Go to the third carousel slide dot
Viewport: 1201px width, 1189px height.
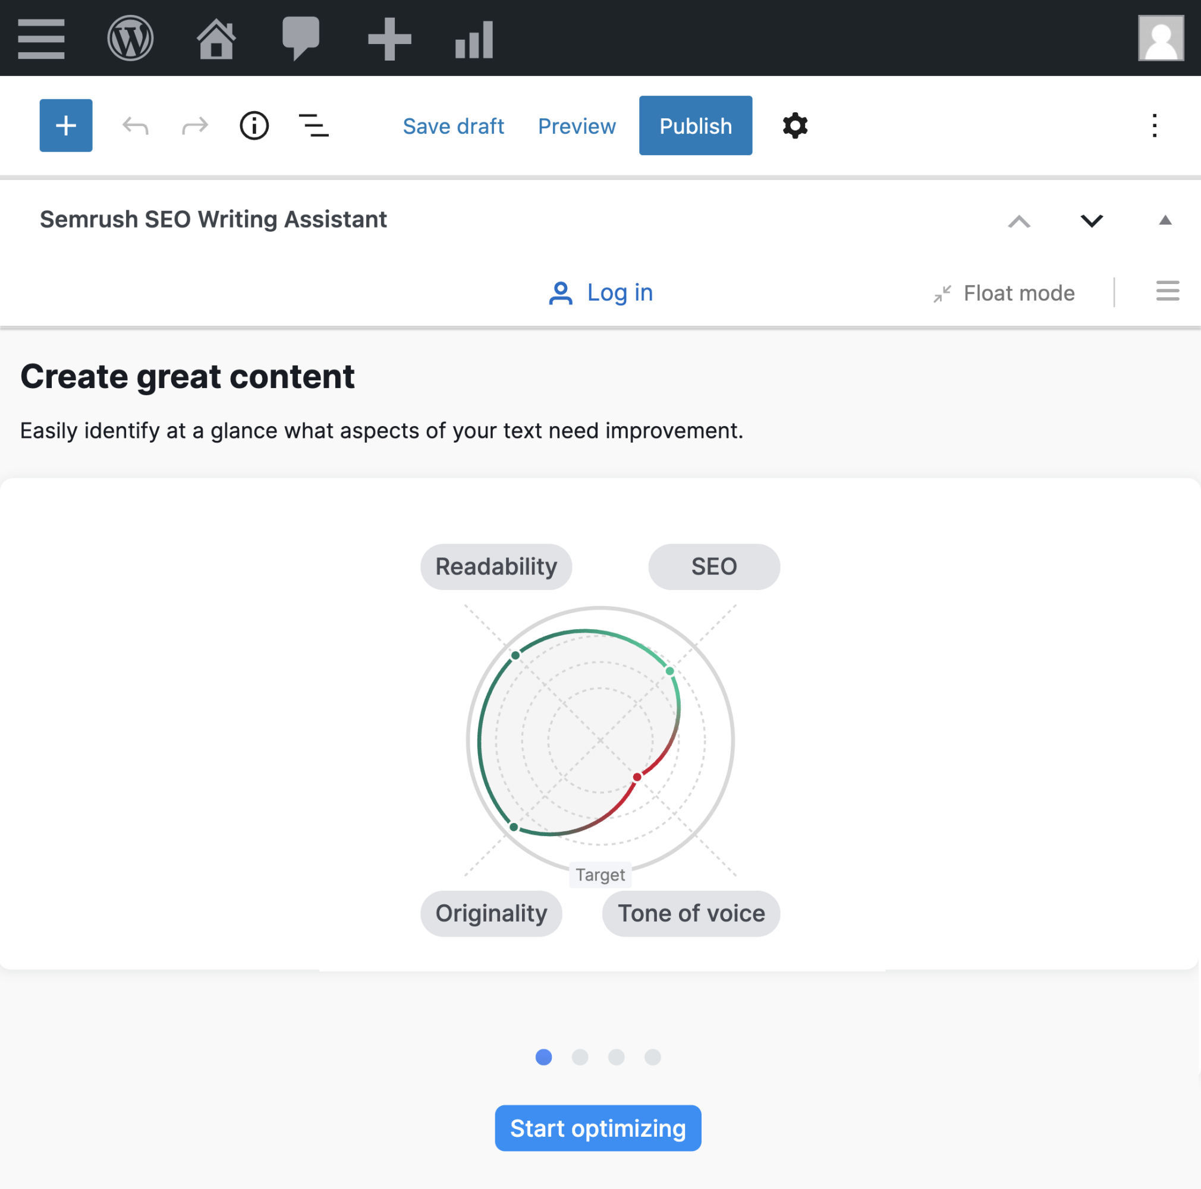pyautogui.click(x=616, y=1056)
